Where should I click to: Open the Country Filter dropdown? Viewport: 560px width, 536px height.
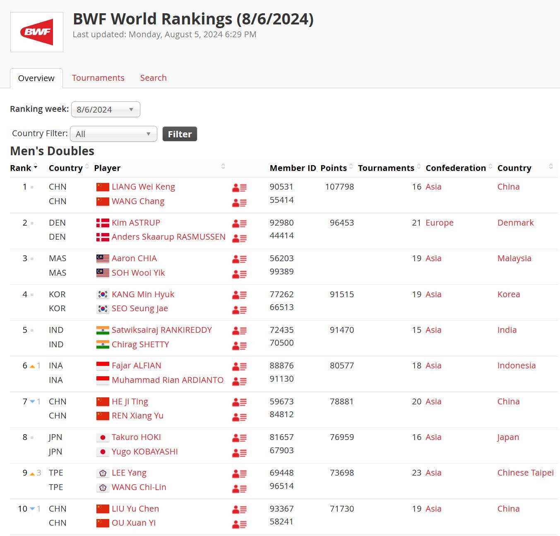(x=113, y=134)
